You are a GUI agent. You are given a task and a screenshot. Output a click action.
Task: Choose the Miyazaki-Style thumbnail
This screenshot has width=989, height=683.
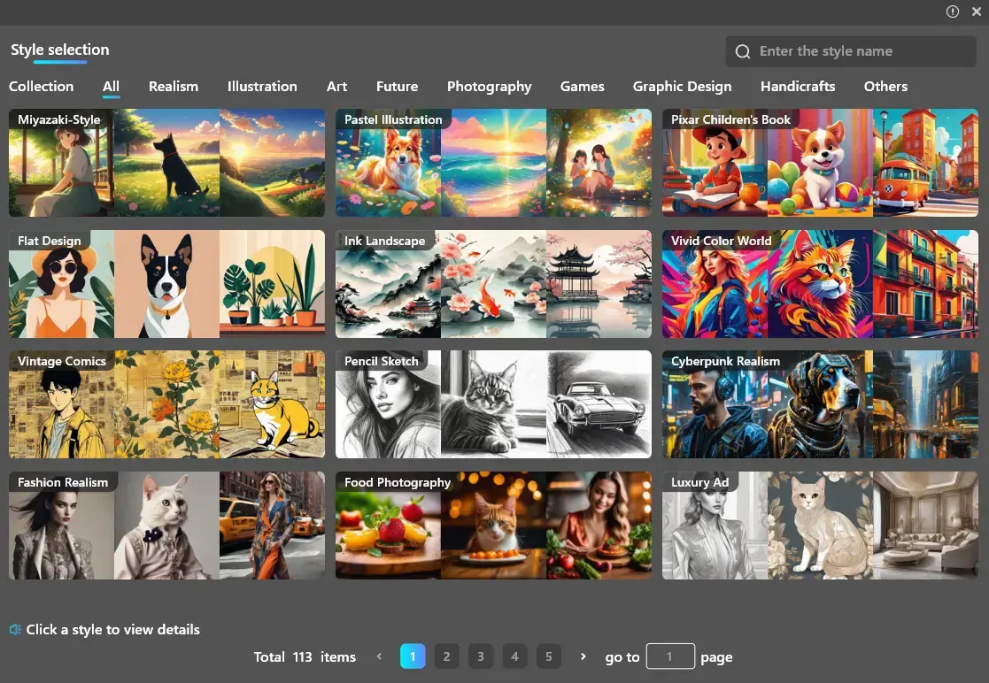click(x=166, y=164)
